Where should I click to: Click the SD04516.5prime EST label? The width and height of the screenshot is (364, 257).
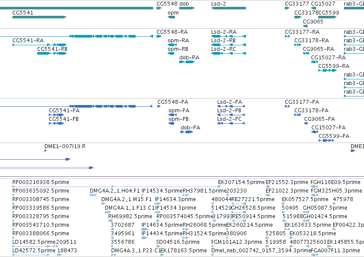178,242
